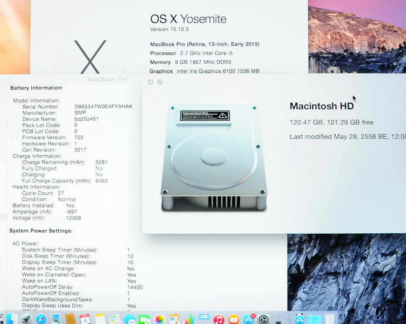Click AutoPowerOff Delay value 14400
This screenshot has width=406, height=324.
(135, 287)
